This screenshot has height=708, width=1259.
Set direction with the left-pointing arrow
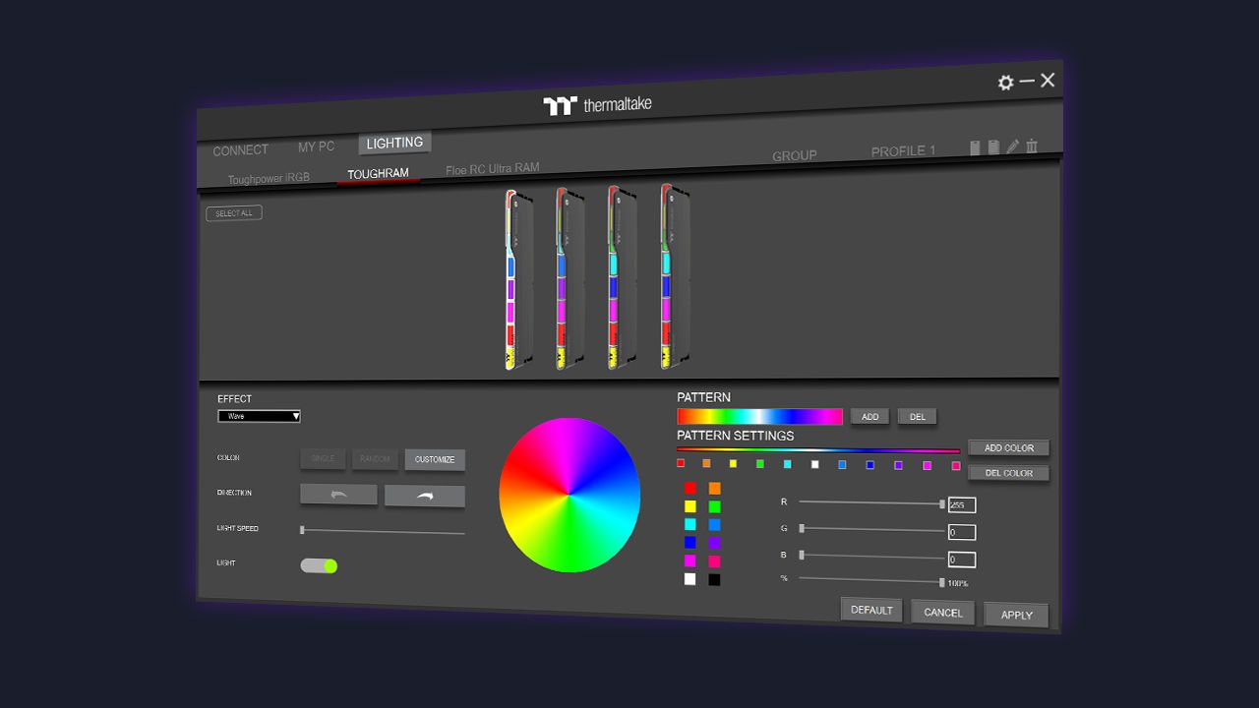pos(338,495)
